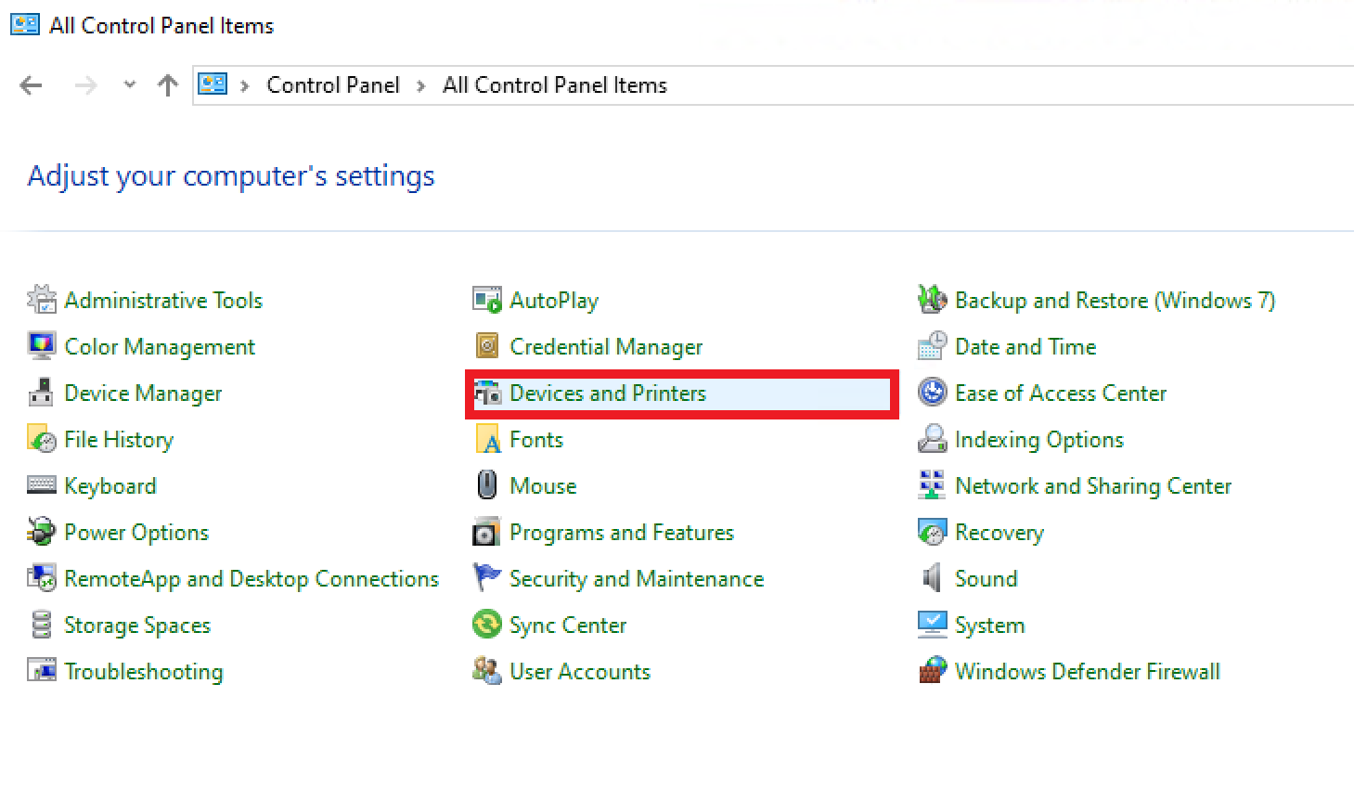Click the Windows Defender Firewall icon

(x=932, y=671)
